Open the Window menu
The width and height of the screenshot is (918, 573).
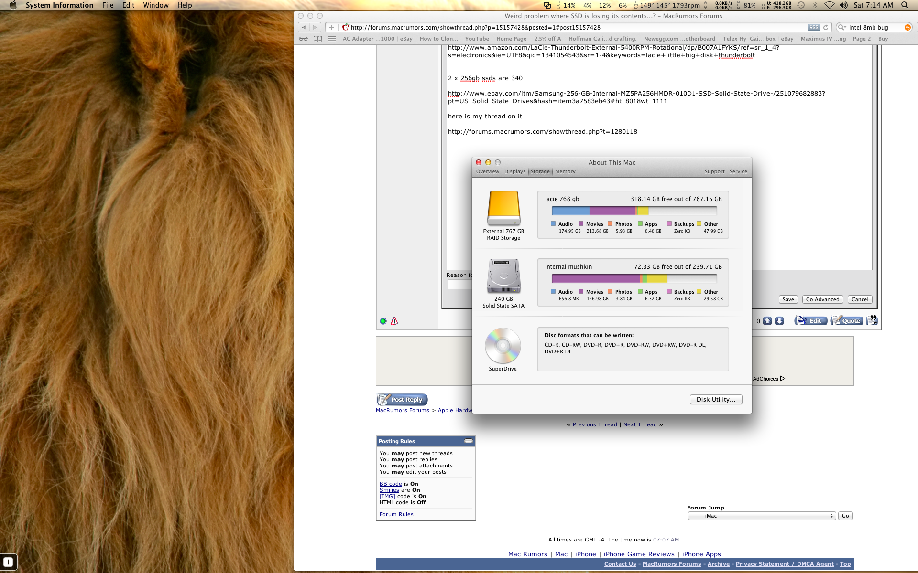pos(156,5)
